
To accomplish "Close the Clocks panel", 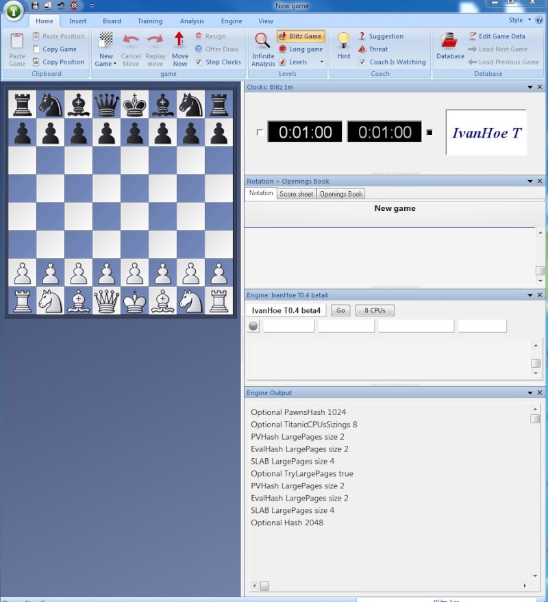I will coord(540,87).
